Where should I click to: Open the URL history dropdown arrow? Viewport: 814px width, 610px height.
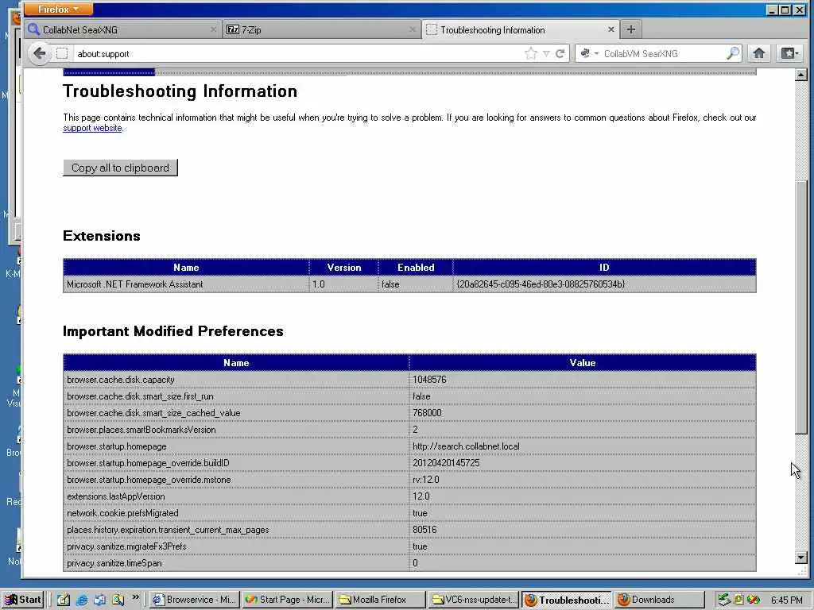[x=546, y=53]
